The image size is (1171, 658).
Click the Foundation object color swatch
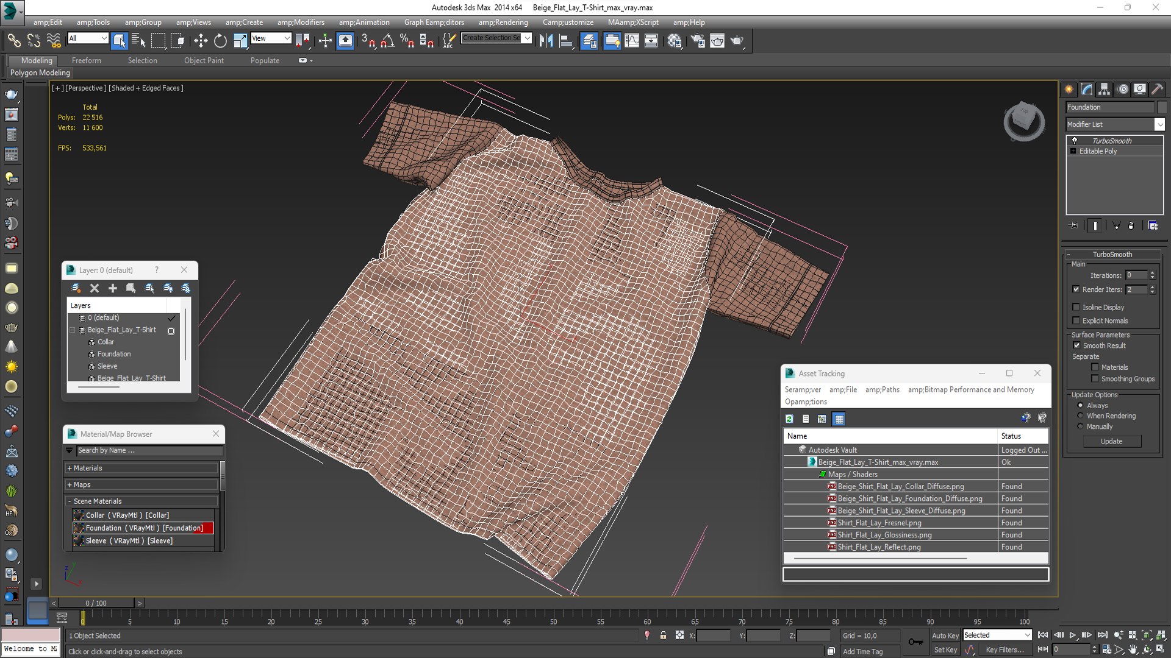1162,107
